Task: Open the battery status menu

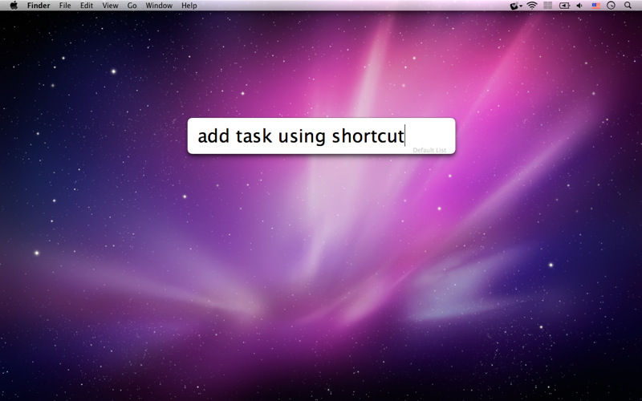Action: [564, 6]
